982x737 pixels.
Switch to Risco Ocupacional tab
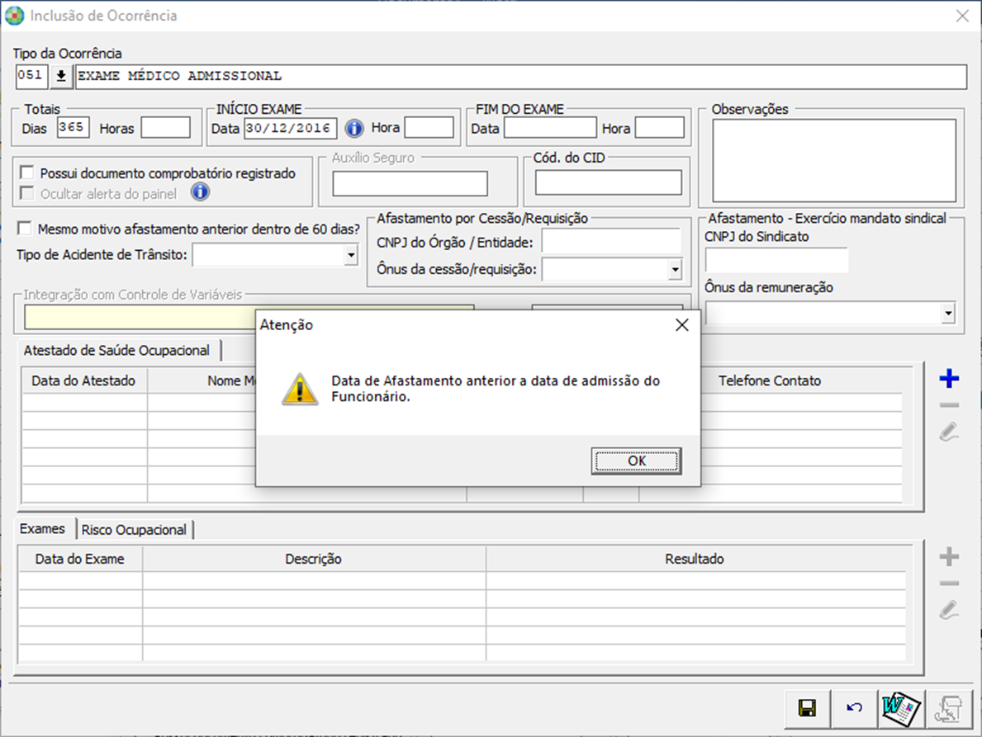pos(134,530)
